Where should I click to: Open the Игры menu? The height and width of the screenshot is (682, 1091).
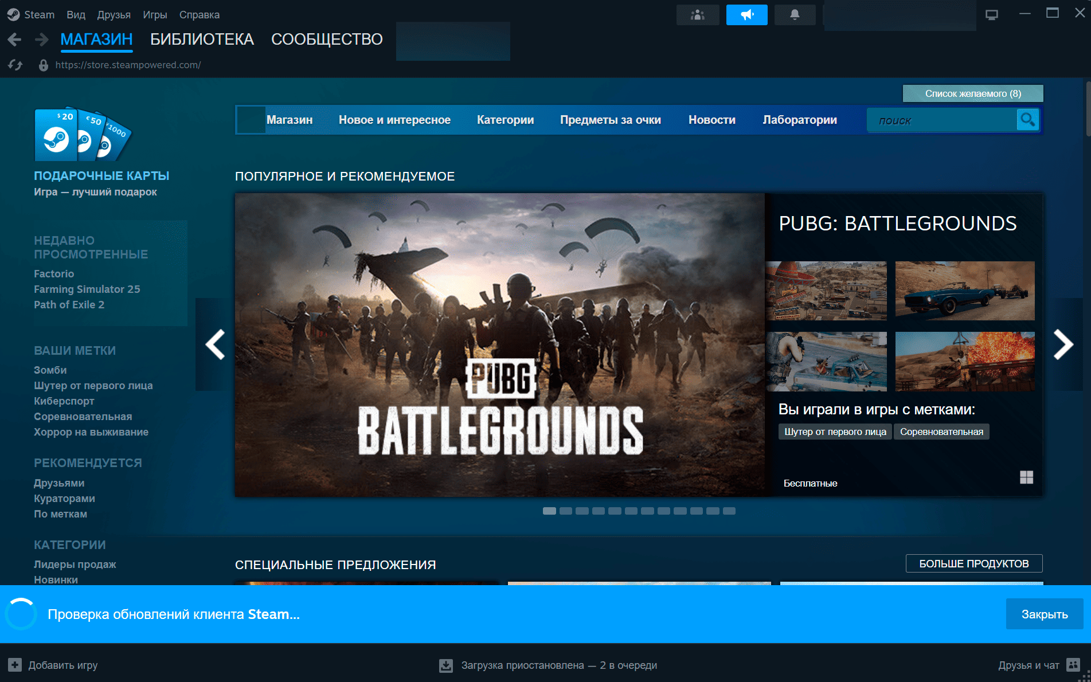pos(155,15)
